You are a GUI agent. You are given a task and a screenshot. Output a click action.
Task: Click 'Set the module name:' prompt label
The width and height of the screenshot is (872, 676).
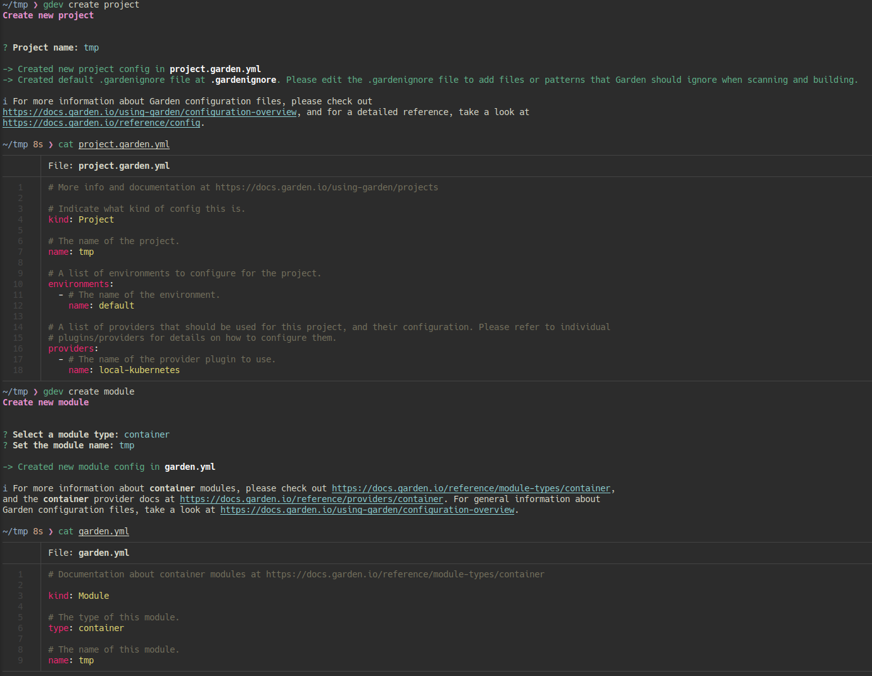click(63, 445)
